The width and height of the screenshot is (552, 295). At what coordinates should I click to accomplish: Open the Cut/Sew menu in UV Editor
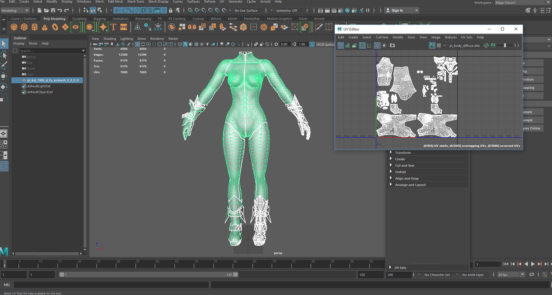[x=382, y=37]
